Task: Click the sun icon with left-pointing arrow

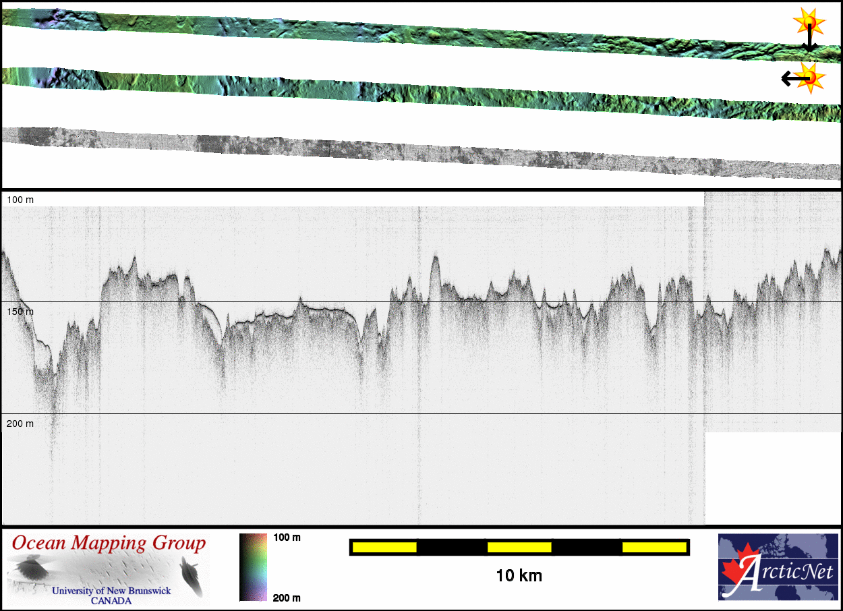Action: click(x=807, y=78)
